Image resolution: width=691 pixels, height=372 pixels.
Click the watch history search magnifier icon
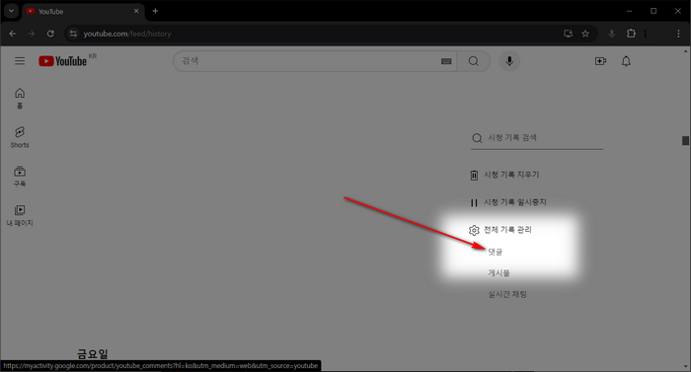pos(477,138)
